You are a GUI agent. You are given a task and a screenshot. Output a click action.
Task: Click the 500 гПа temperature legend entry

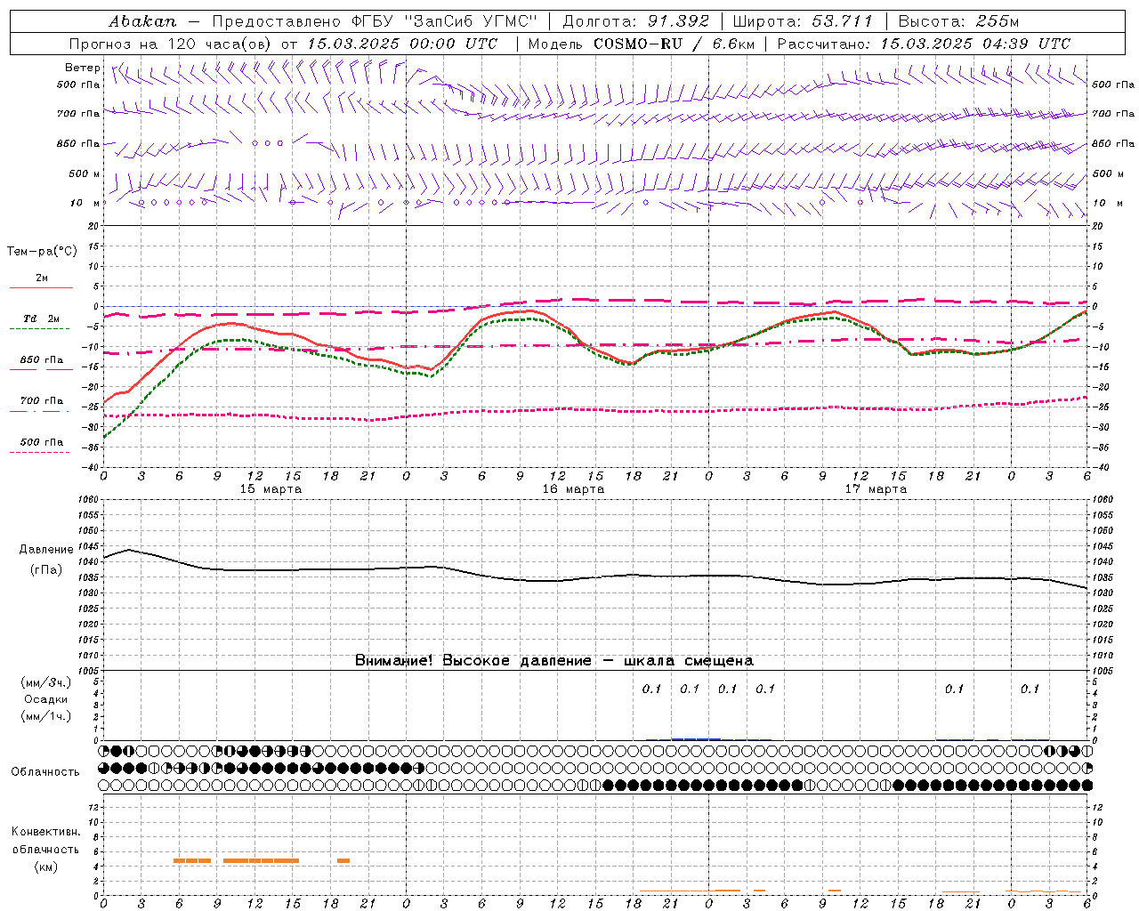[42, 442]
